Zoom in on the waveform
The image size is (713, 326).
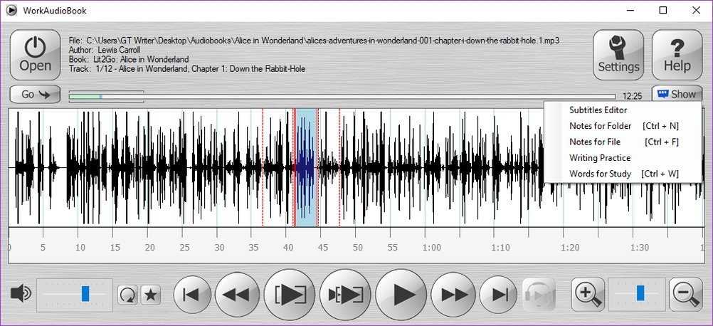pos(589,295)
